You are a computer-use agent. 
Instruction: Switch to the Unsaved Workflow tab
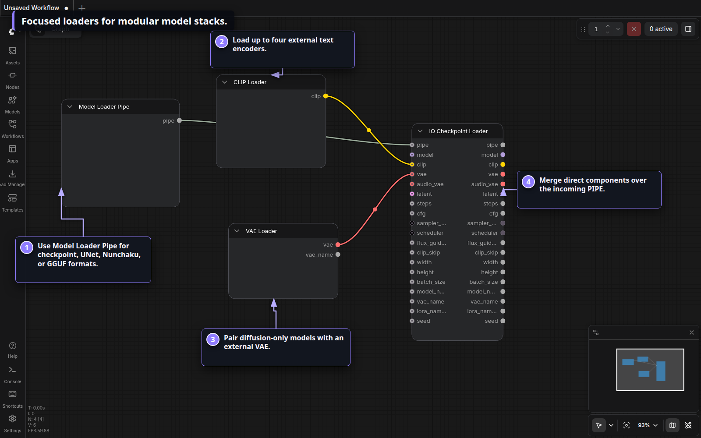pyautogui.click(x=36, y=8)
